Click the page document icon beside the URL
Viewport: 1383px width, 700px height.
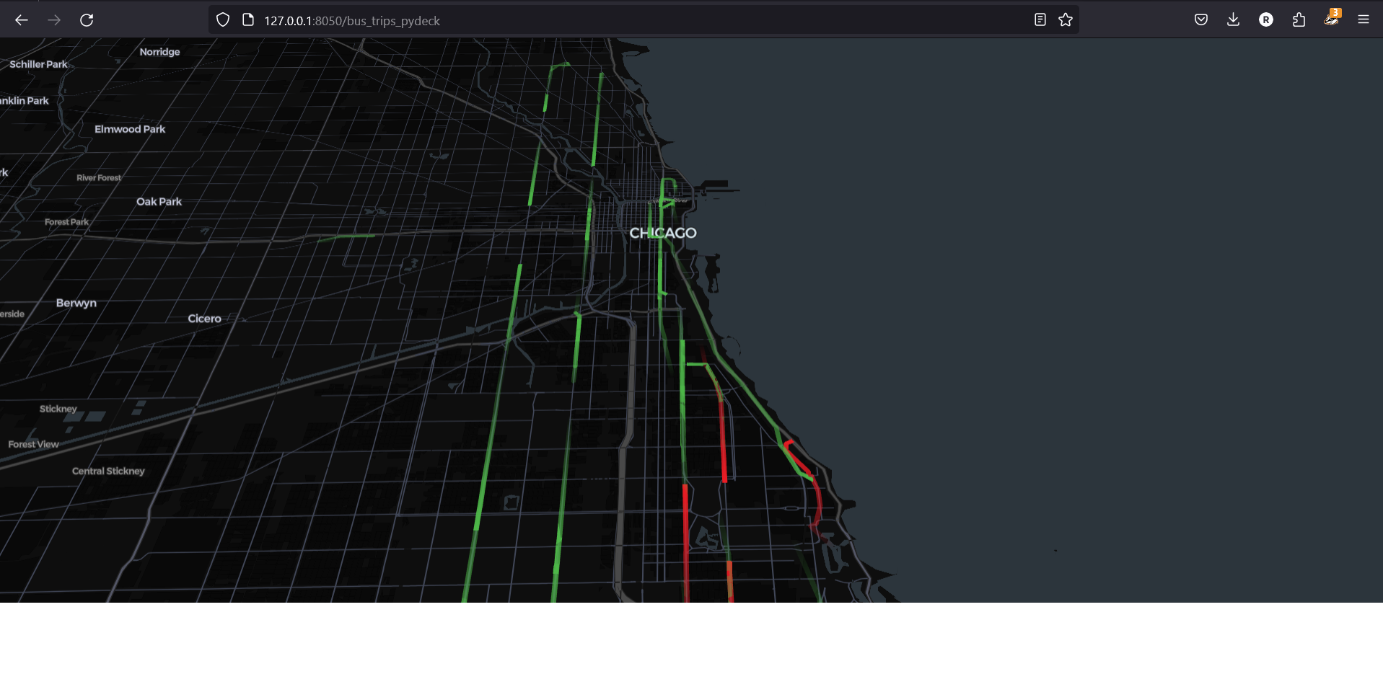pos(247,19)
